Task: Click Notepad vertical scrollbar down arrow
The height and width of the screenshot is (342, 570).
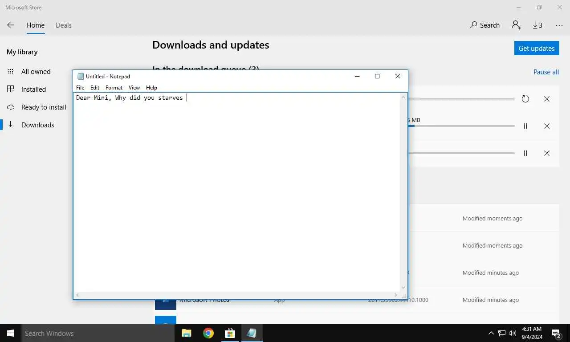Action: (403, 288)
